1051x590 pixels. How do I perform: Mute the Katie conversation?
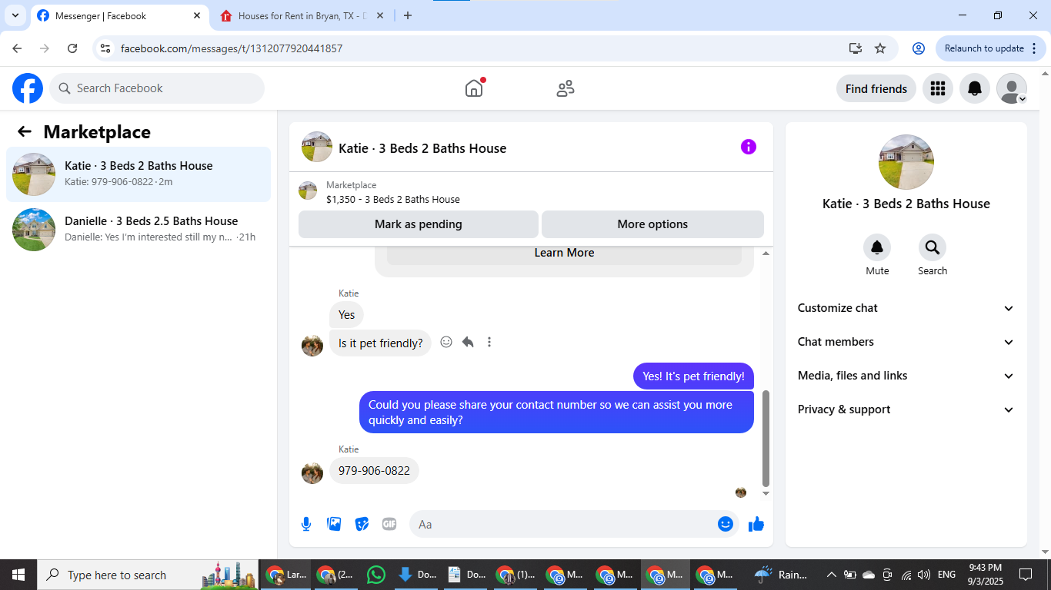(x=877, y=247)
